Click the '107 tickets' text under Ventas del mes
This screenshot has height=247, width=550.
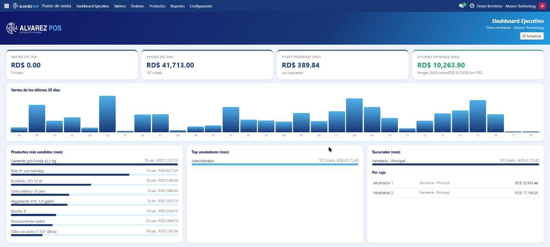(x=154, y=73)
